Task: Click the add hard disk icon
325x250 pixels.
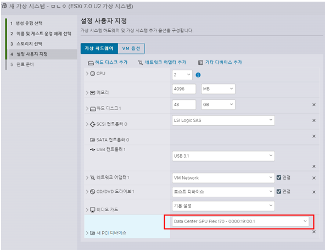Action: pyautogui.click(x=91, y=63)
